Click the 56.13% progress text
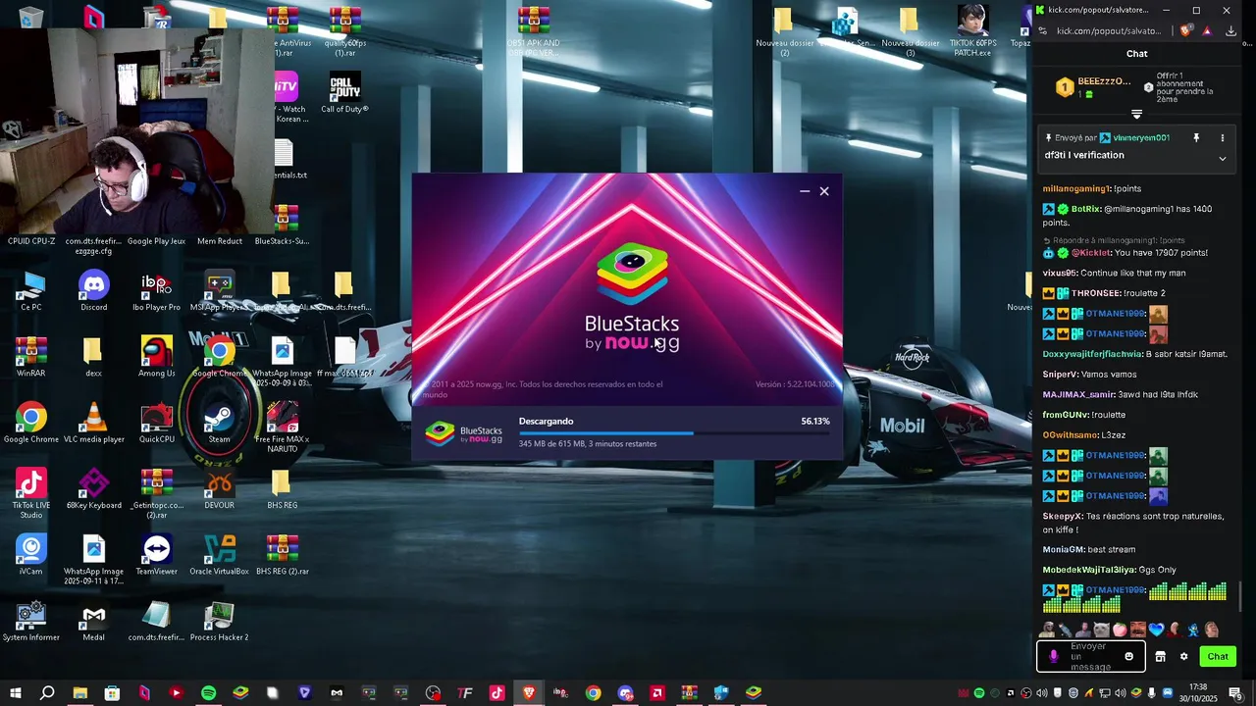Viewport: 1256px width, 706px height. [815, 421]
